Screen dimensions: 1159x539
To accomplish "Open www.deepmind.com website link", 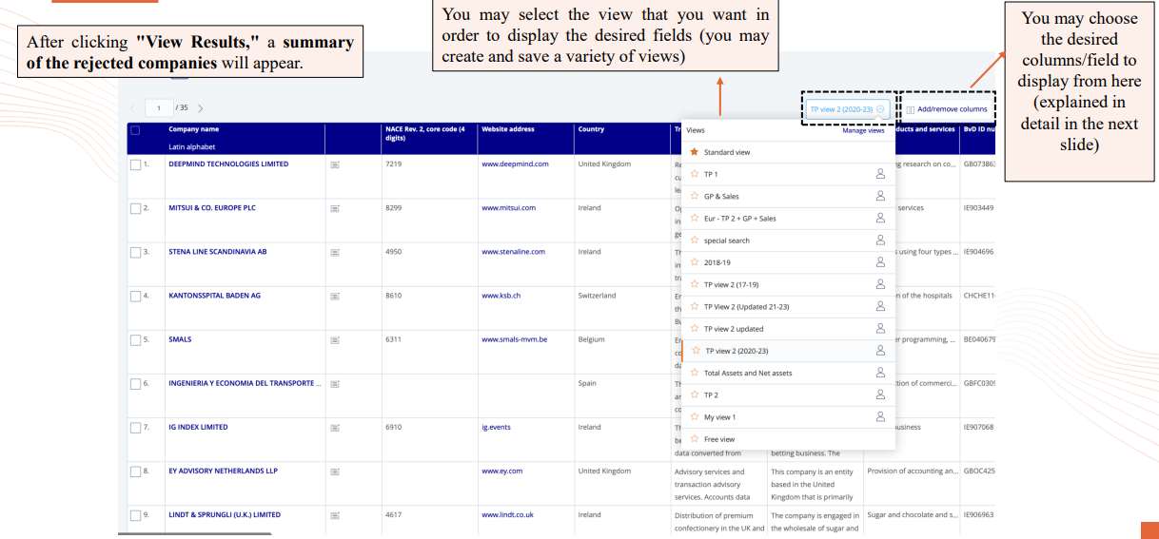I will [x=515, y=164].
